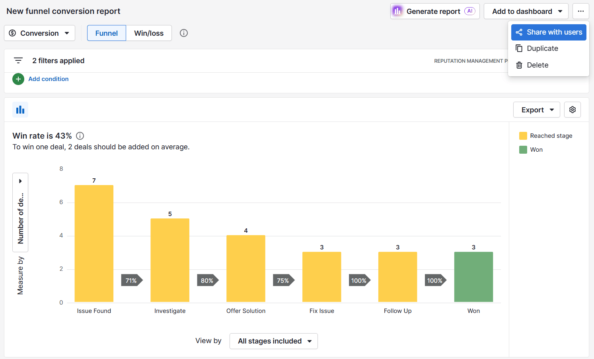594x359 pixels.
Task: Open the more options ellipsis menu
Action: (581, 11)
